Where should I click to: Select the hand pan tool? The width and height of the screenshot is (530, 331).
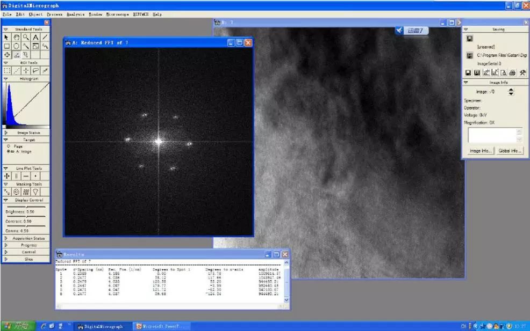pyautogui.click(x=16, y=37)
